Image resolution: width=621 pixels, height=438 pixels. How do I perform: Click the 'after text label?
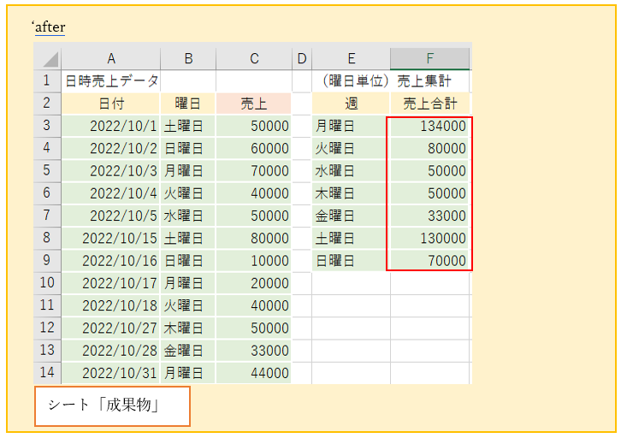pos(49,27)
